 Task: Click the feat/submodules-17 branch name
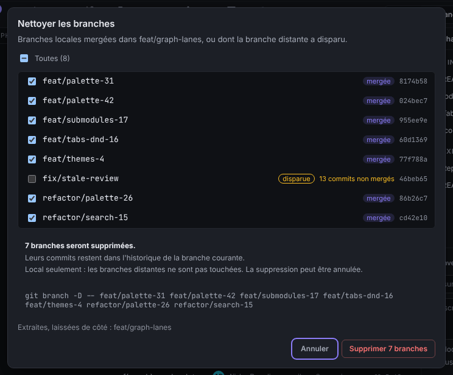(85, 120)
